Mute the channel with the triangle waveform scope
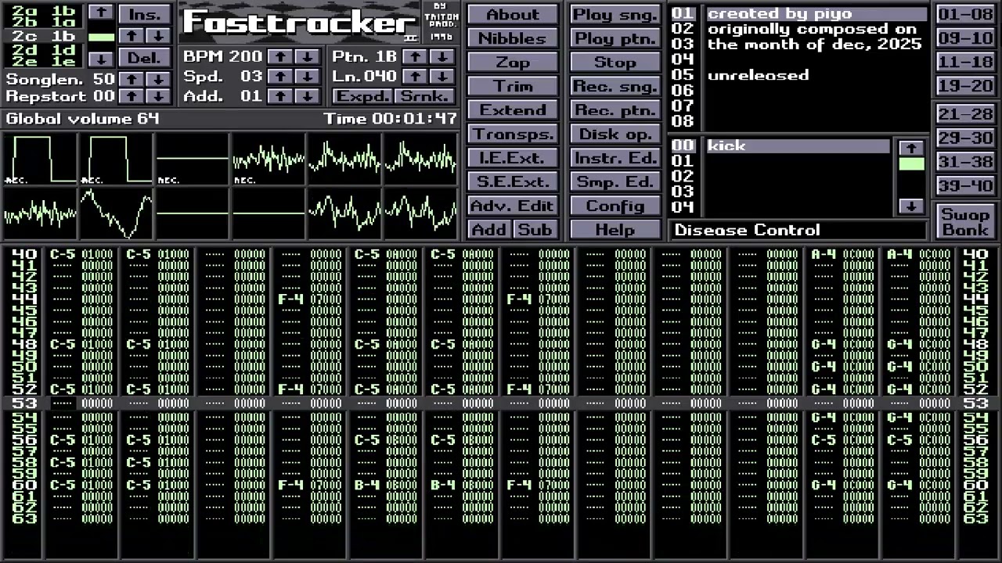 point(116,213)
